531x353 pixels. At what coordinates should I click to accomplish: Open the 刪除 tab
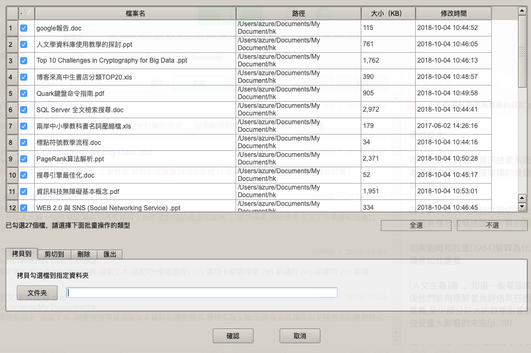click(84, 254)
